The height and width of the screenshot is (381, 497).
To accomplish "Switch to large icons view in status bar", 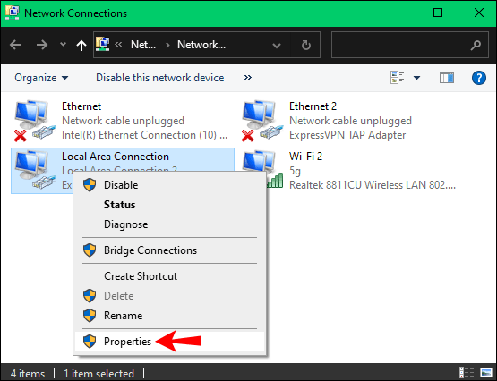I will (485, 373).
